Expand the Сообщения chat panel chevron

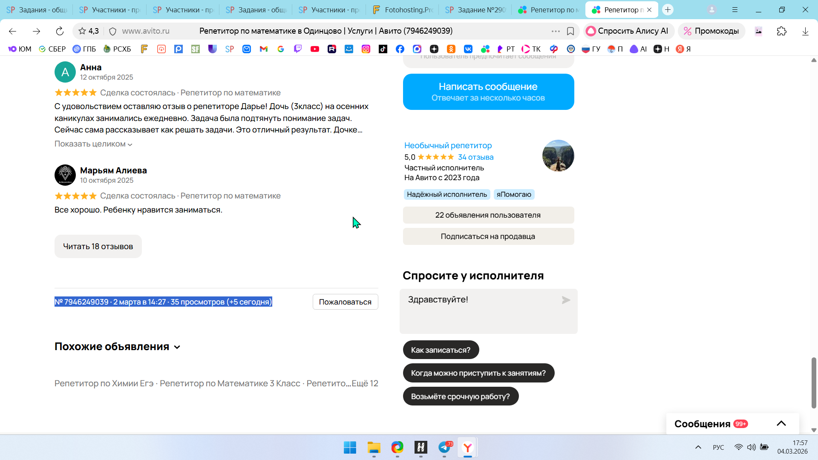[781, 423]
